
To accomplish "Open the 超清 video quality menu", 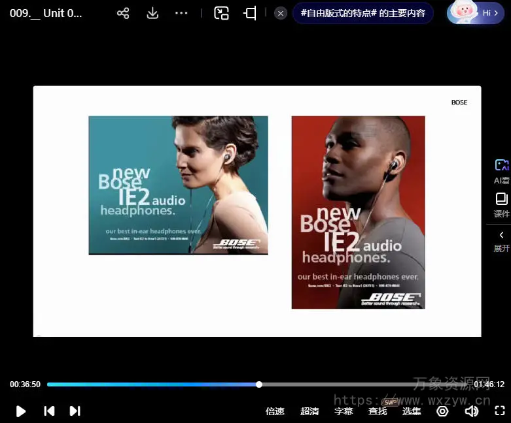I will pos(309,411).
